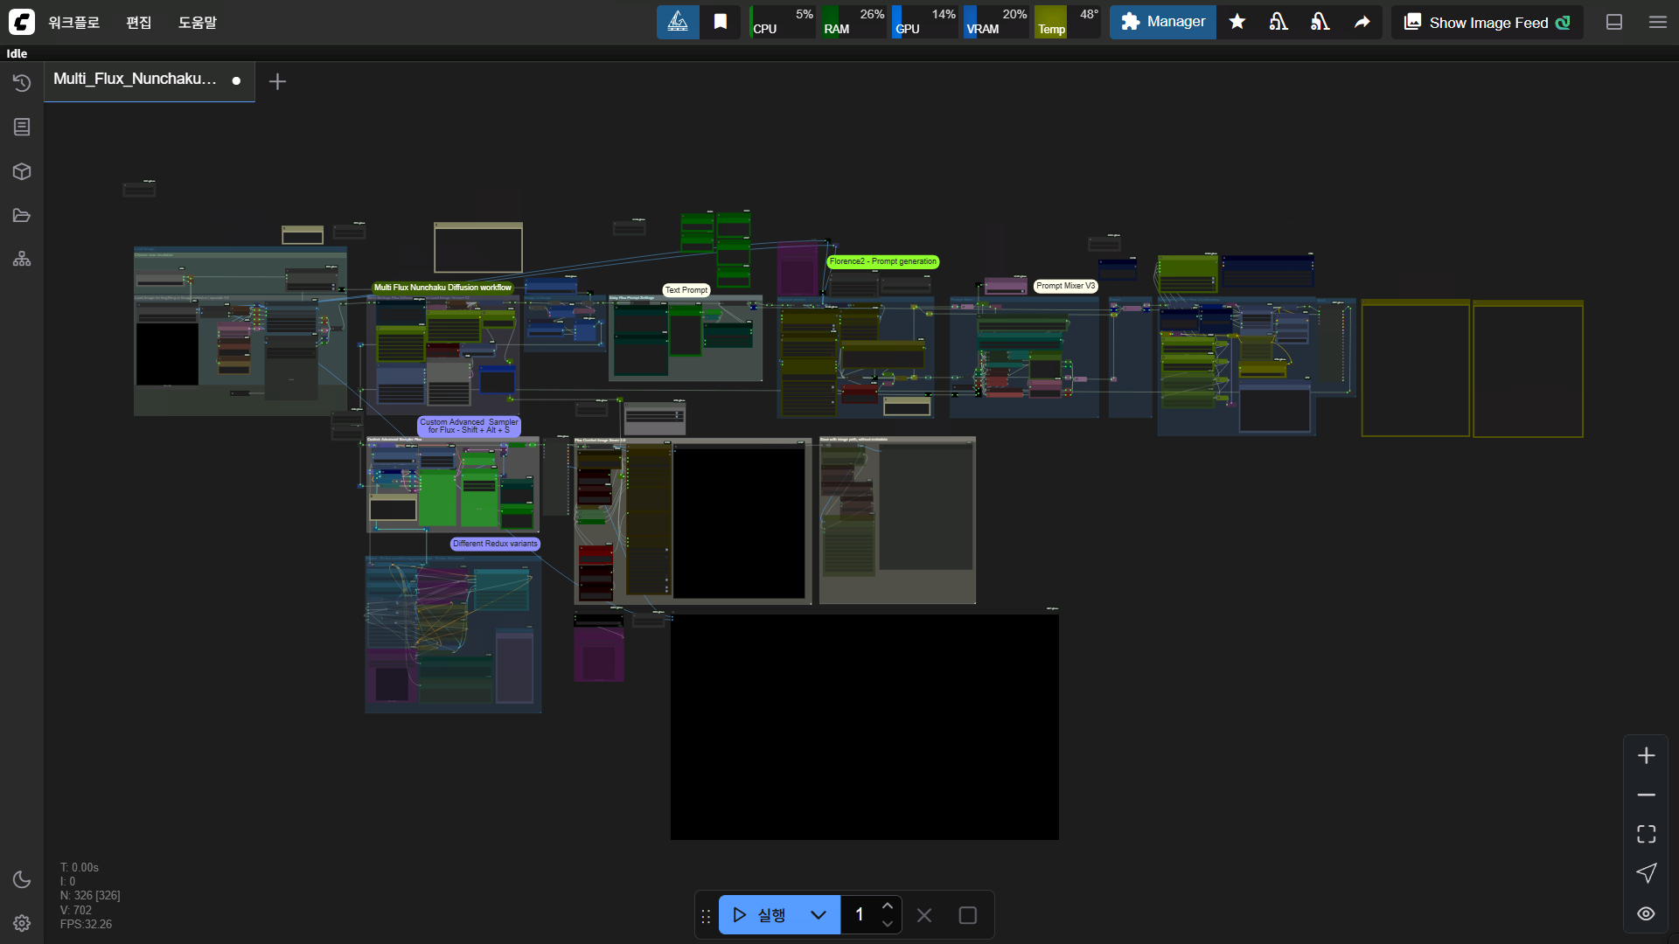Open the hamburger menu top right
1679x944 pixels.
[x=1657, y=22]
